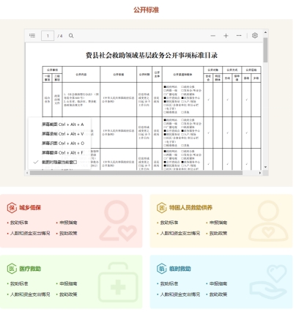296x312 pixels.
Task: Click the blue 临 hexagon icon
Action: point(162,269)
